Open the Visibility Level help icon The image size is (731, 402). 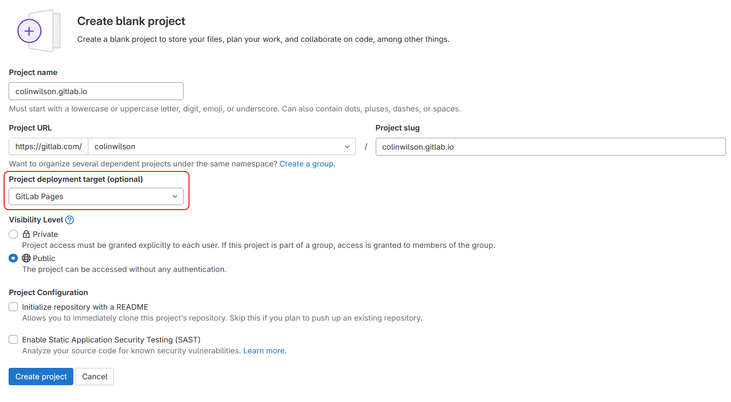[x=69, y=220]
